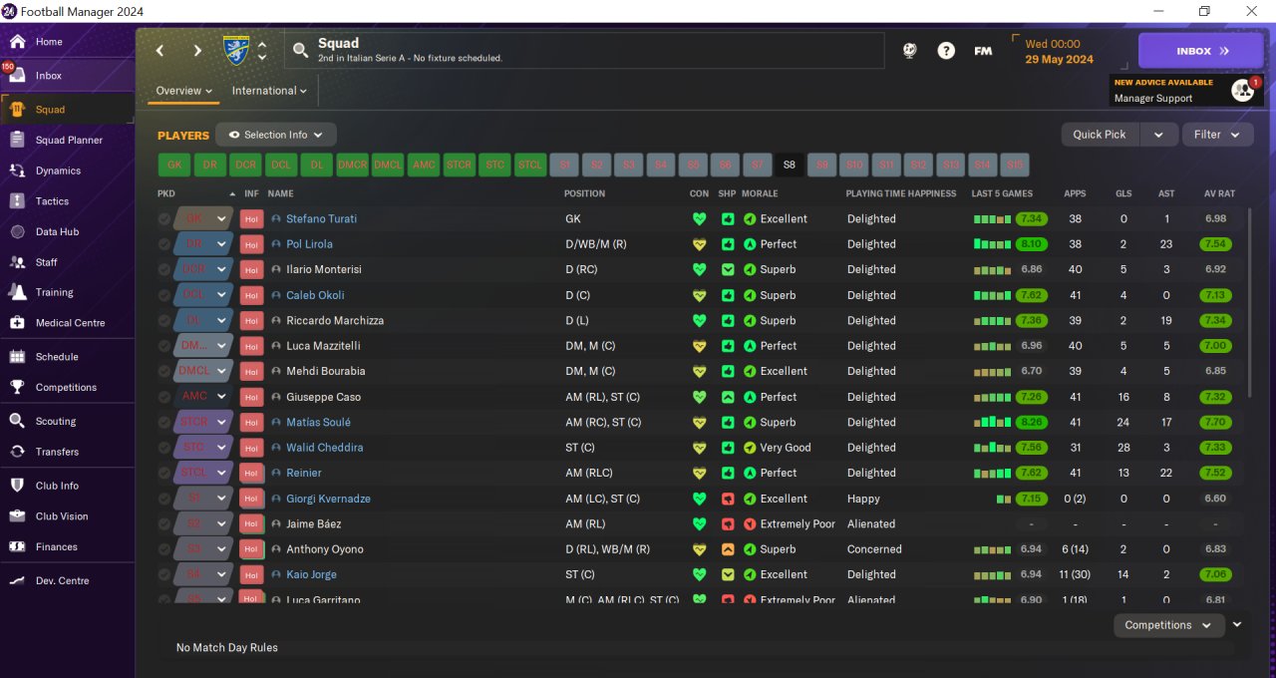The width and height of the screenshot is (1276, 678).
Task: Select the S8 substitute chip
Action: tap(790, 166)
